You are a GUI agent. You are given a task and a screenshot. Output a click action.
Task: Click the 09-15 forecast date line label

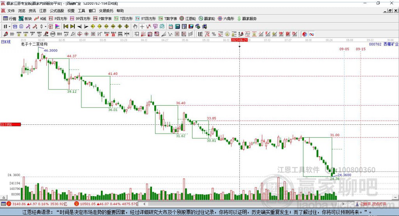point(360,49)
